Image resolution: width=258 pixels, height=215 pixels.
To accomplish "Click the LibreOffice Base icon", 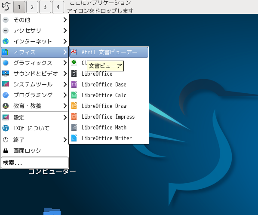I will [x=74, y=84].
